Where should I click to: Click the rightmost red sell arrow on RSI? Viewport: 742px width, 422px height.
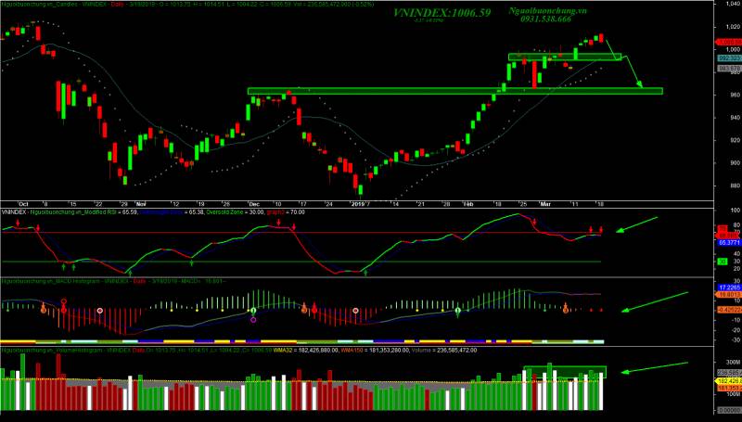click(x=601, y=229)
